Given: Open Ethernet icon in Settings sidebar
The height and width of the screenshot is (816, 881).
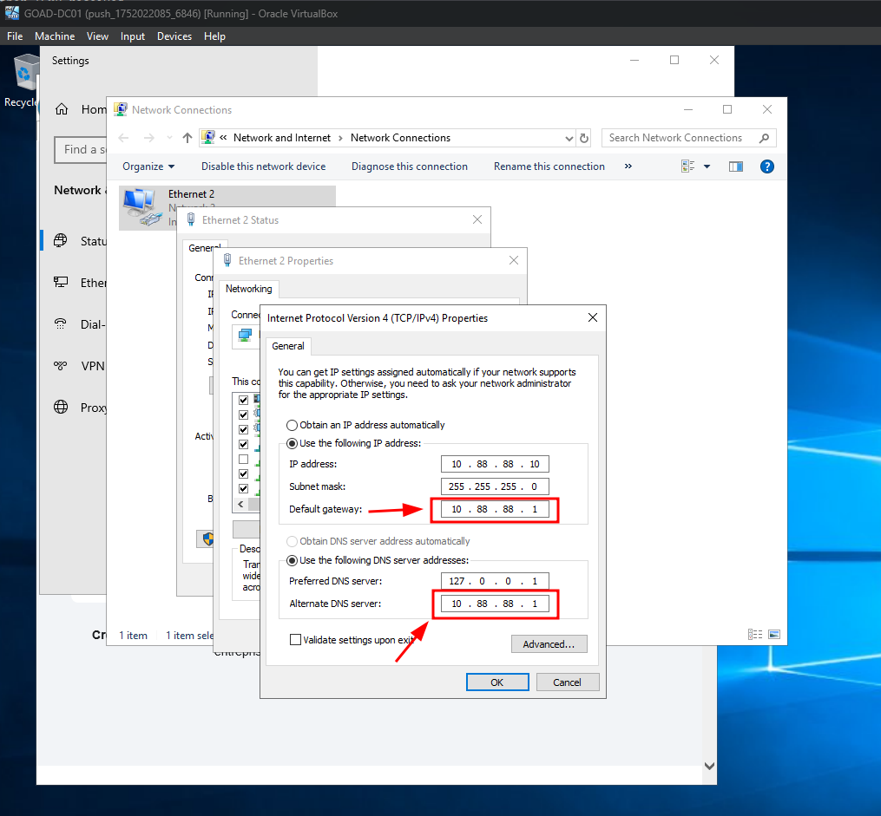Looking at the screenshot, I should click(x=61, y=283).
